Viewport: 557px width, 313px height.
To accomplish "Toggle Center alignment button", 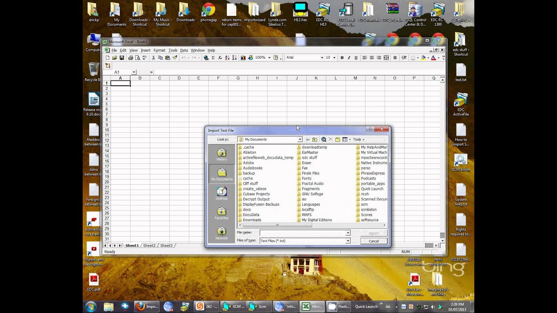I will tap(372, 57).
